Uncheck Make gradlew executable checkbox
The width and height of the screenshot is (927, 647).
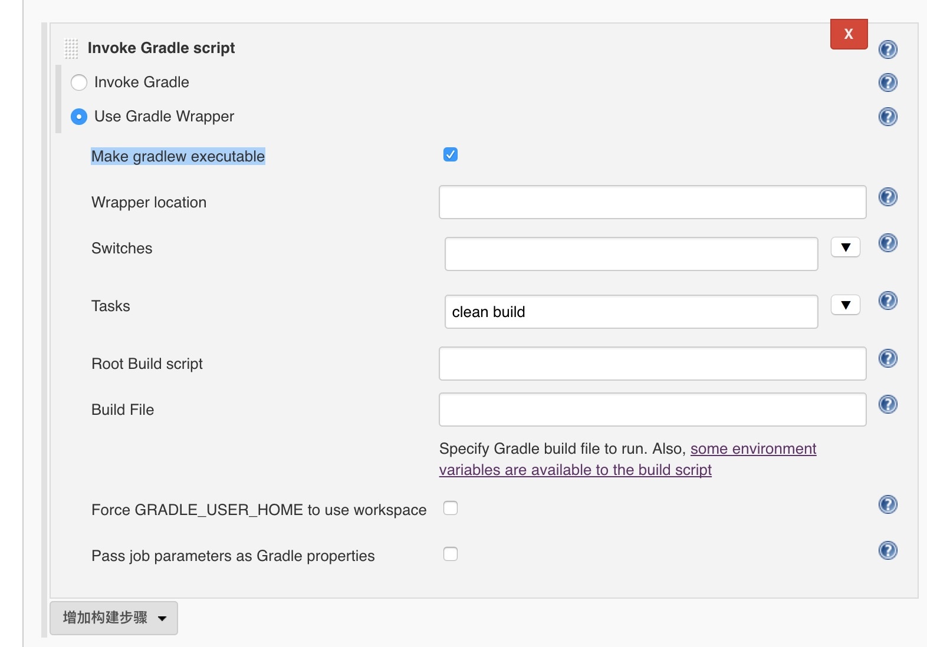(x=451, y=154)
